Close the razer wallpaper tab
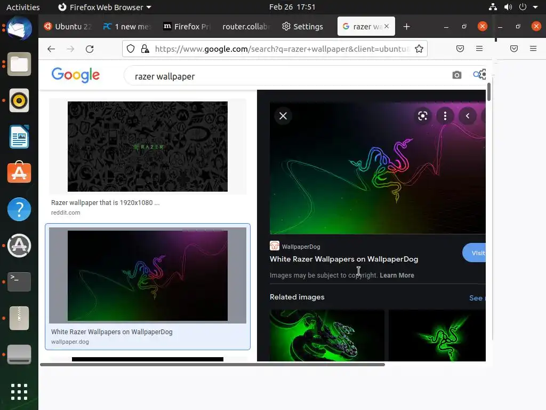Screen dimensions: 546x410 click(387, 26)
